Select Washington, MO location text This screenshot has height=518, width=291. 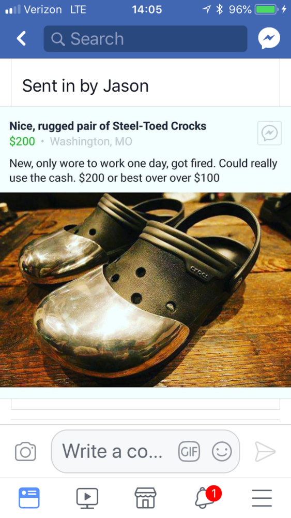click(x=91, y=141)
